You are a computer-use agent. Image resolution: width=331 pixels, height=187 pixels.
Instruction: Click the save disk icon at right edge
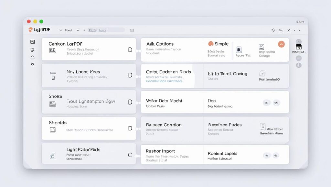(299, 47)
